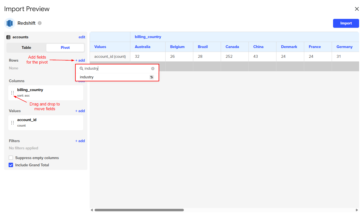
Task: Select the Pivot tab
Action: coord(65,47)
